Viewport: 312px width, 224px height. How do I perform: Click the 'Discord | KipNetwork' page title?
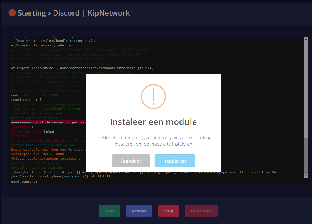91,13
